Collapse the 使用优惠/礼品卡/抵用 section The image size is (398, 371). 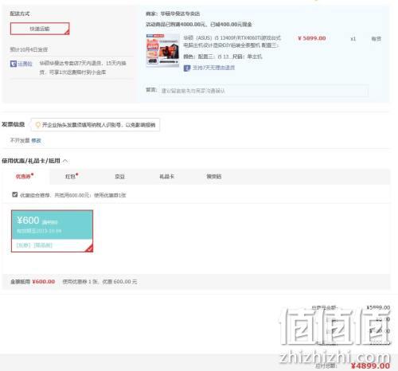pos(65,161)
